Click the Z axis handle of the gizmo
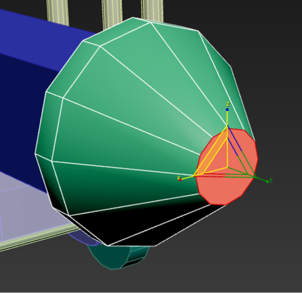This screenshot has width=302, height=293. point(227,109)
